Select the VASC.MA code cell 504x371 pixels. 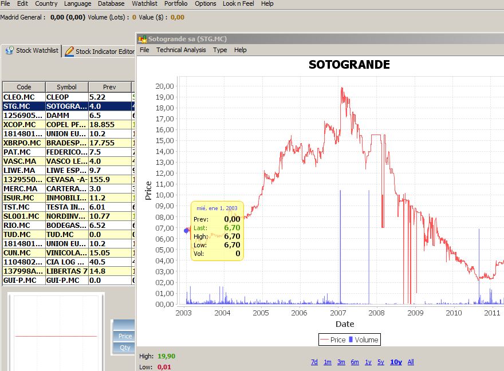24,161
